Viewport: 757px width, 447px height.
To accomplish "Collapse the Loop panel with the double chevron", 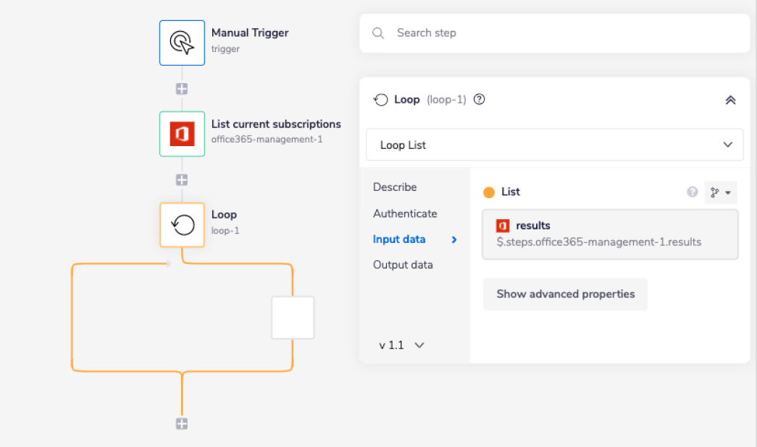I will 730,99.
